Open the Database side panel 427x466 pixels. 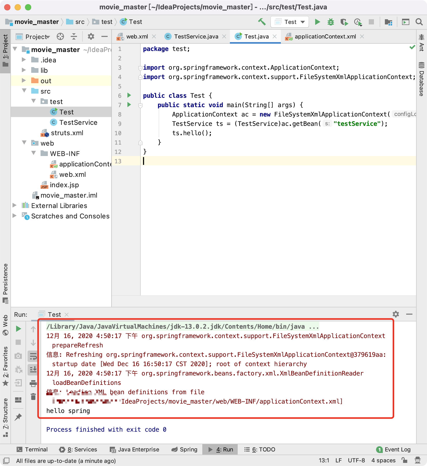pos(422,79)
